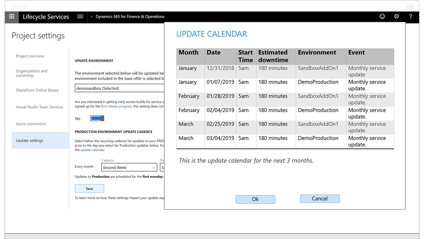Click the window menu icon at top right
This screenshot has width=424, height=239.
click(x=410, y=7)
